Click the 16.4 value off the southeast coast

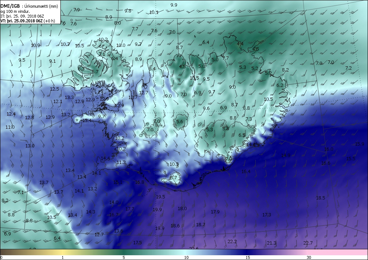(x=246, y=171)
